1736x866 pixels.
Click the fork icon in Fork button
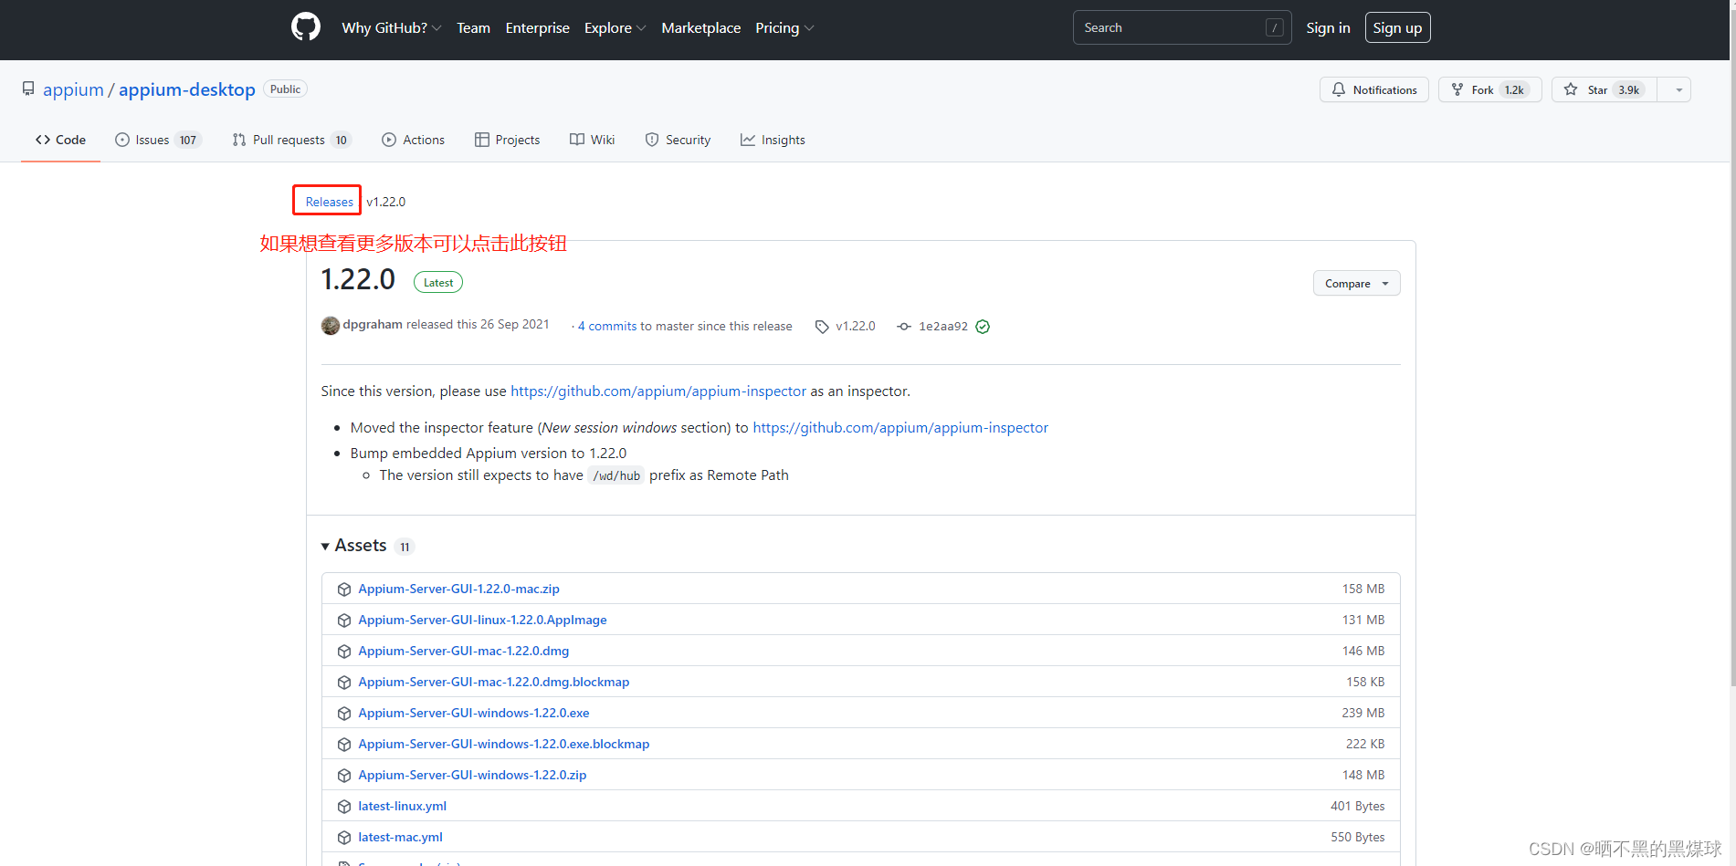1457,89
